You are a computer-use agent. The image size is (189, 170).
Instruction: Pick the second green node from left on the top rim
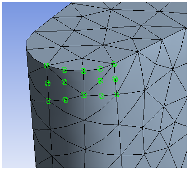(64, 70)
